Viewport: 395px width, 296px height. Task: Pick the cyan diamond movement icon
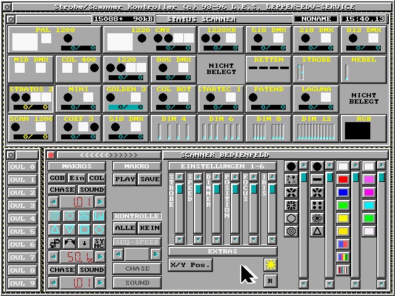point(99,229)
